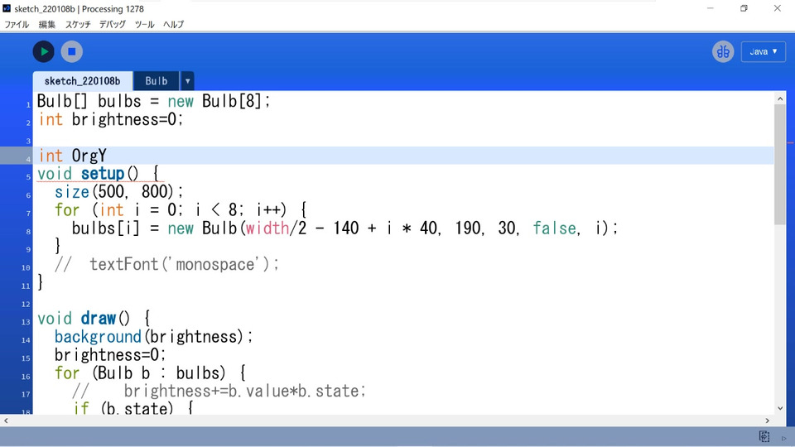795x447 pixels.
Task: Click 'brightness=0;' on line 15
Action: coord(110,355)
